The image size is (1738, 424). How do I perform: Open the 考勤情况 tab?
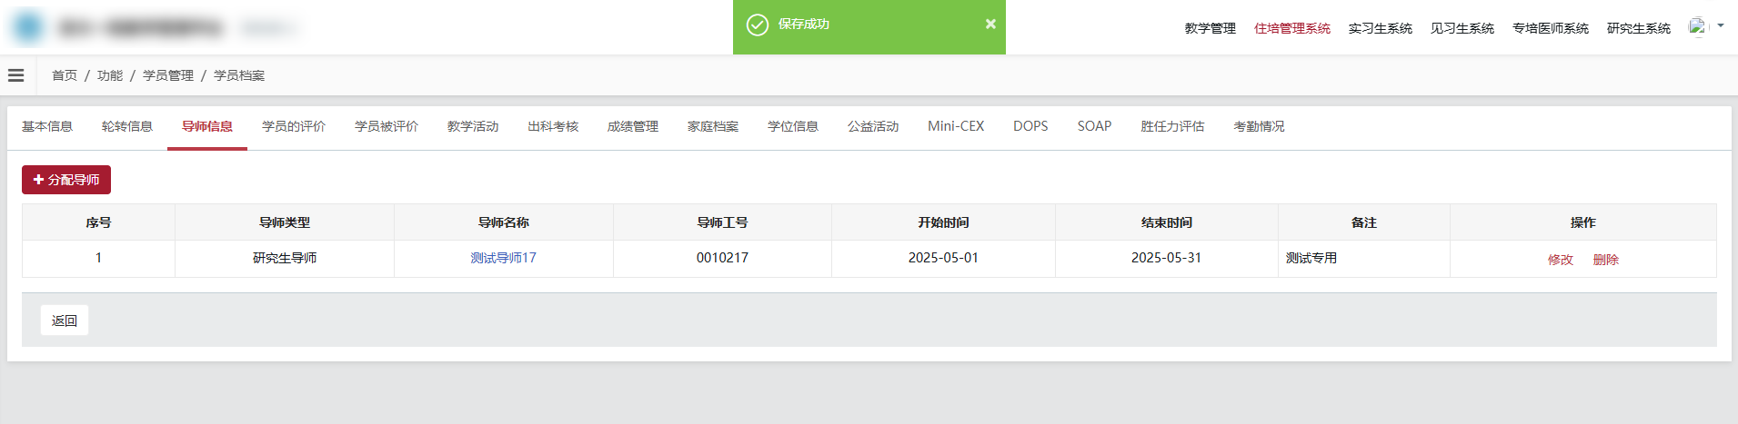(x=1259, y=126)
